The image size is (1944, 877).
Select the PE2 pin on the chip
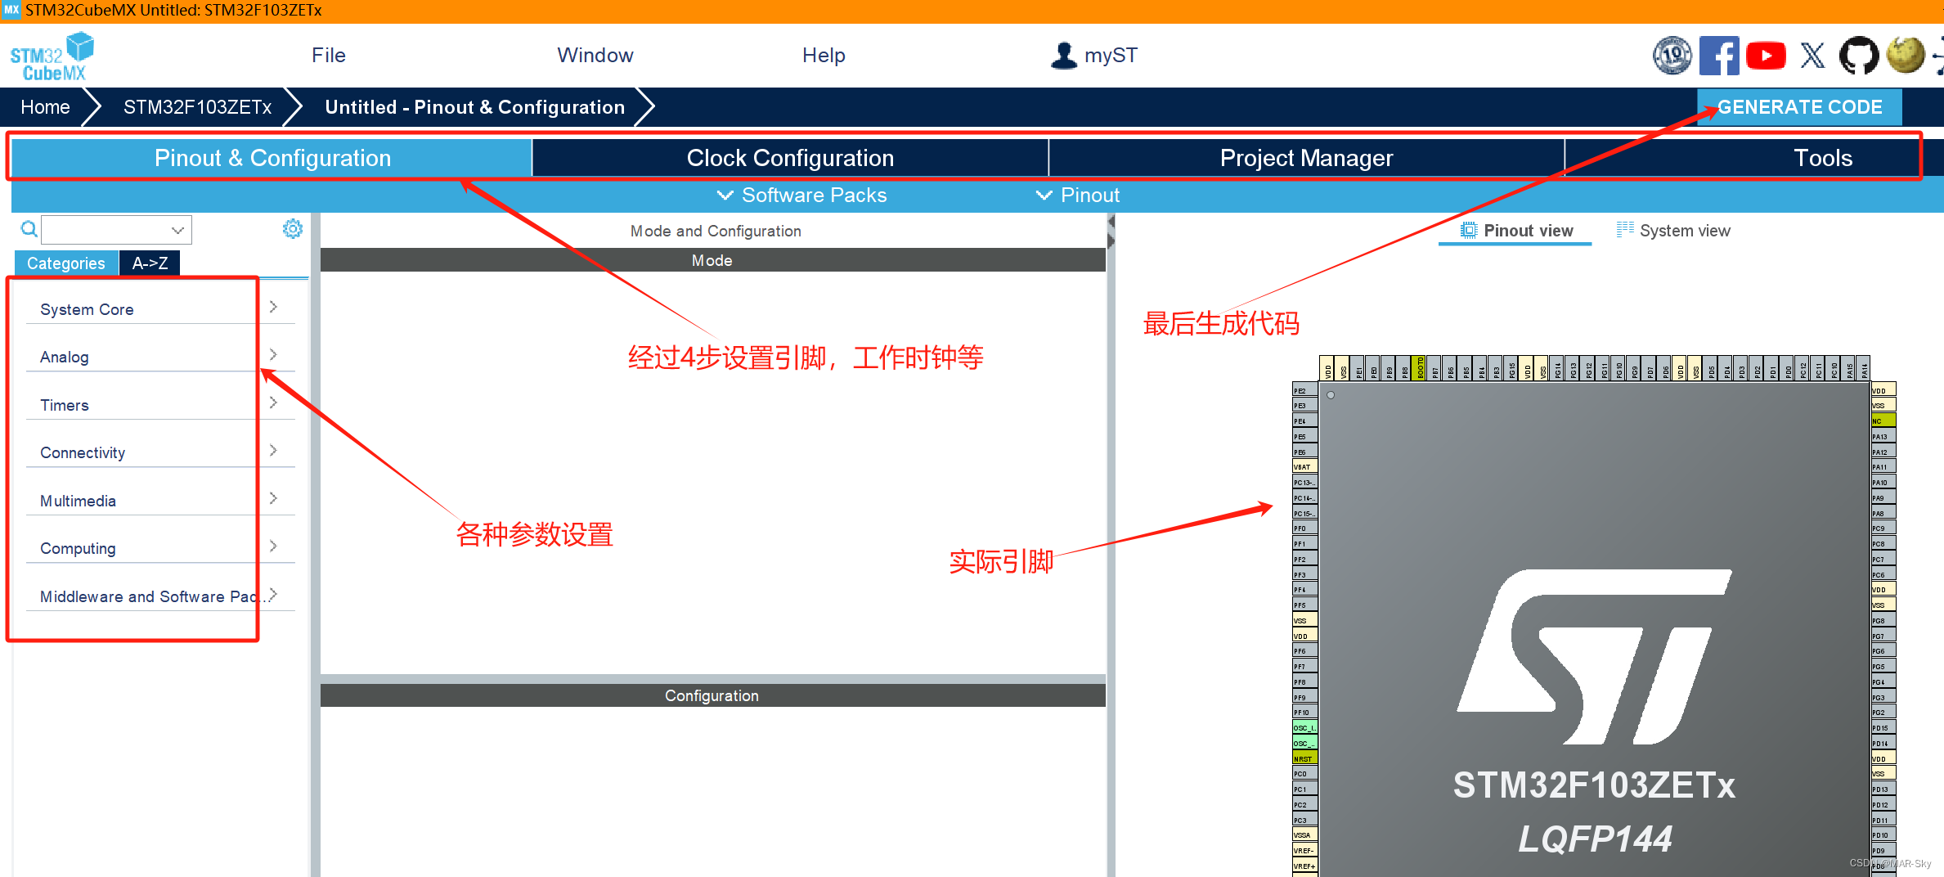pyautogui.click(x=1304, y=390)
